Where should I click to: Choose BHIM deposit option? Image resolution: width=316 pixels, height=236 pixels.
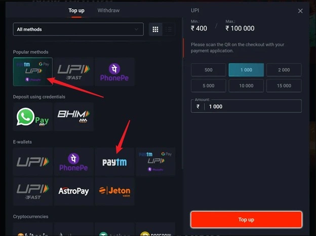point(73,116)
